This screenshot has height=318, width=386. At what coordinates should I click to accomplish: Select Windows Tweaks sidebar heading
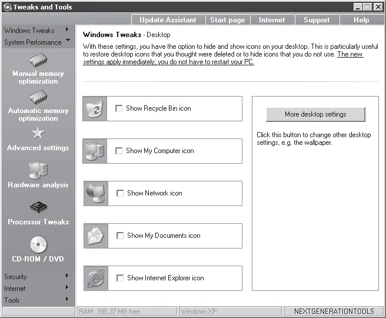tap(29, 31)
